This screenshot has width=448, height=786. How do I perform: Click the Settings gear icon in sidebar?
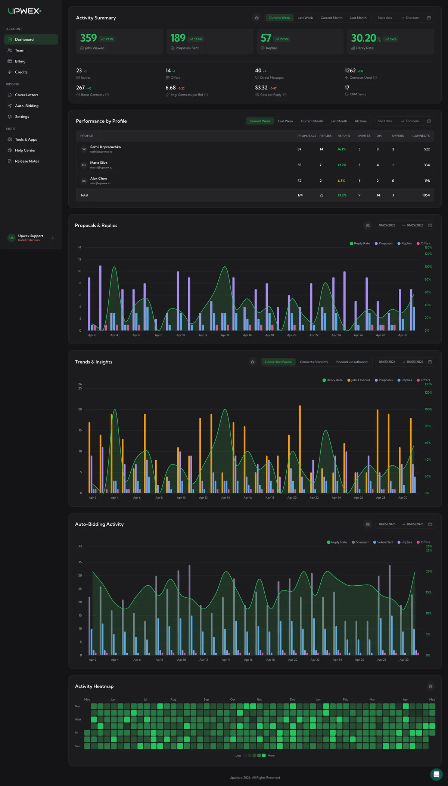[x=10, y=116]
